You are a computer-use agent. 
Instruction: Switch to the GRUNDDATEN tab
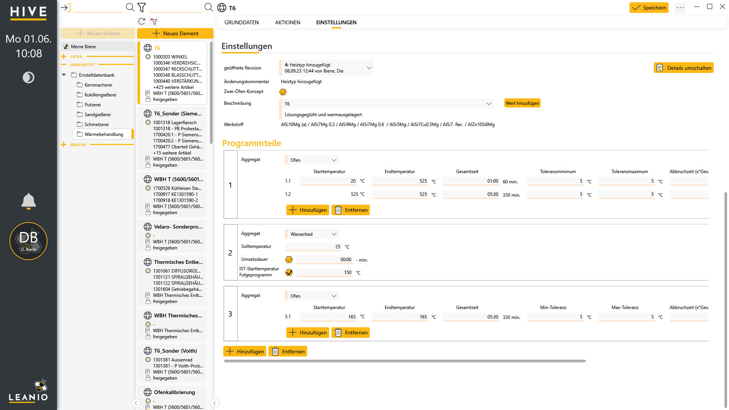(x=241, y=22)
